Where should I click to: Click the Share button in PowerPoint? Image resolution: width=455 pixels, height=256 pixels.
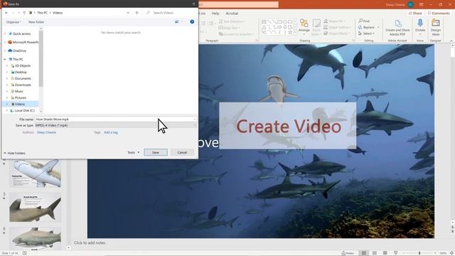tap(415, 13)
